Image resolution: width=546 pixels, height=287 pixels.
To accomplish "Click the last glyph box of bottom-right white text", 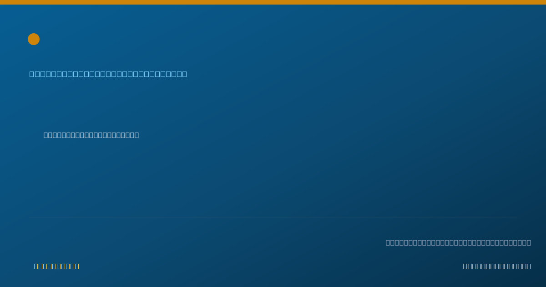I will [529, 266].
